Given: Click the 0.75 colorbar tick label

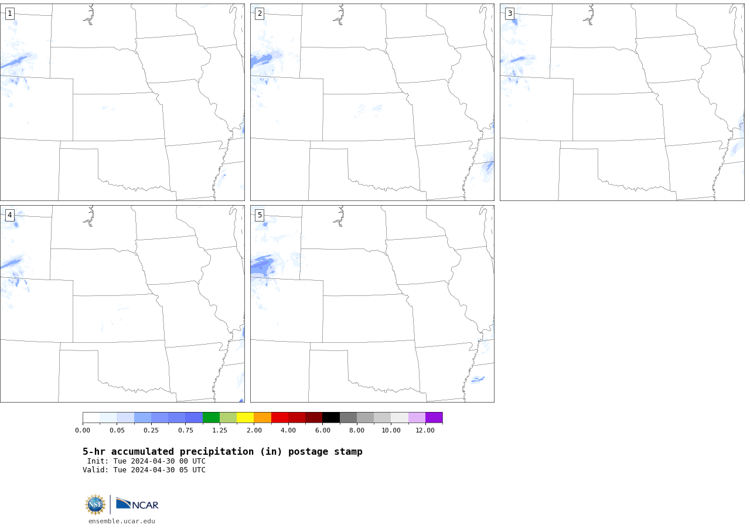Looking at the screenshot, I should click(185, 431).
